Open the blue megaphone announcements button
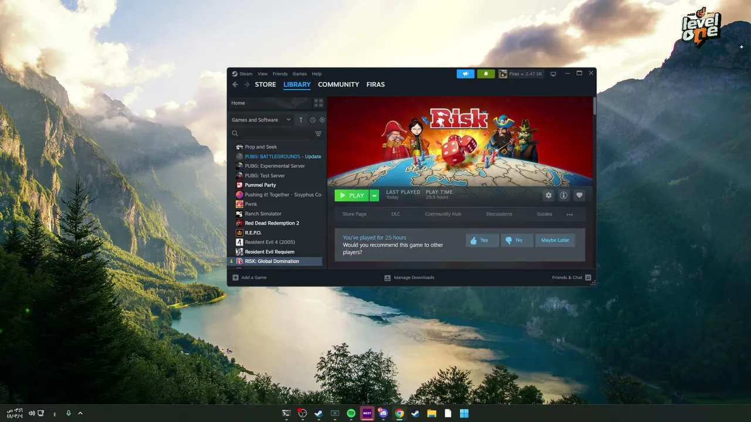Viewport: 751px width, 422px height. coord(465,74)
